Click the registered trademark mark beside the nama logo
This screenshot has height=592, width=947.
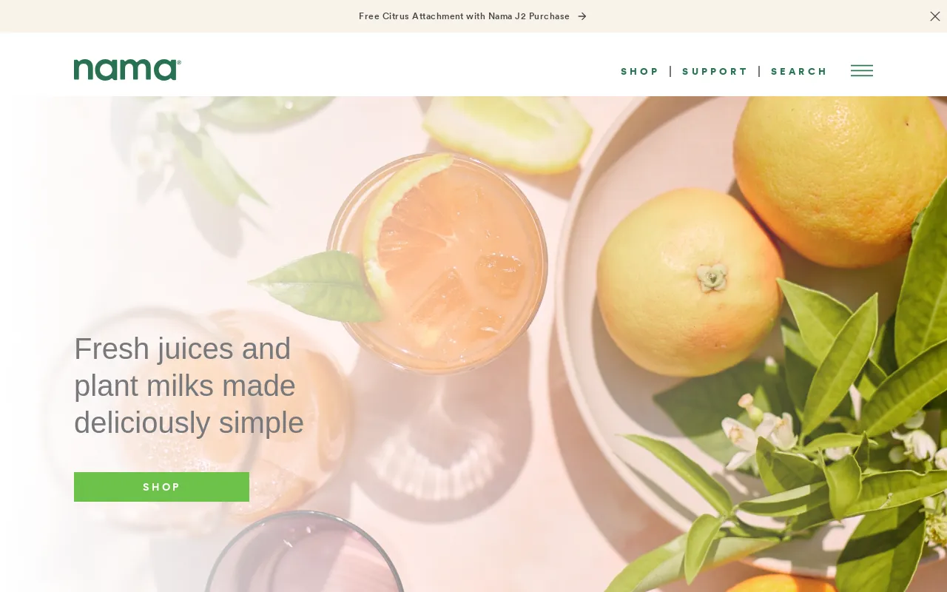point(178,62)
